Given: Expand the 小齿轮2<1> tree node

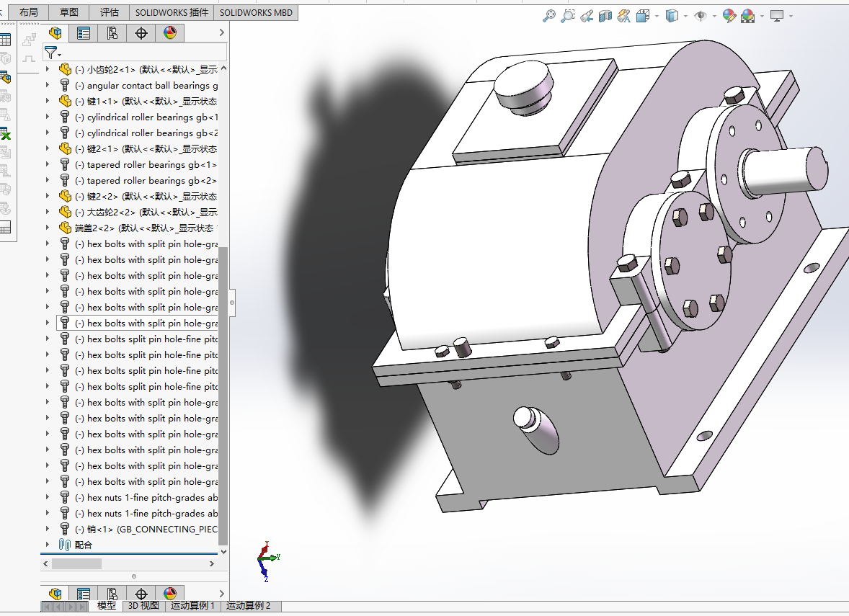Looking at the screenshot, I should pyautogui.click(x=48, y=70).
